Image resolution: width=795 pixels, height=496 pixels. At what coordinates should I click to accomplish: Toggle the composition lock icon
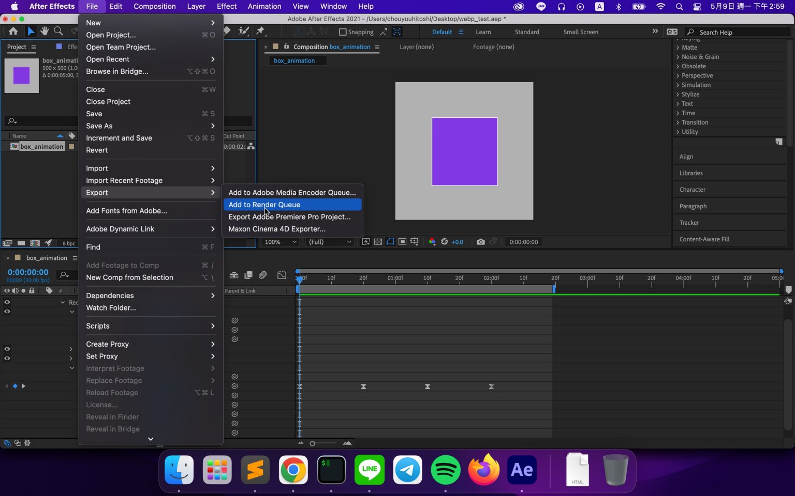[286, 47]
